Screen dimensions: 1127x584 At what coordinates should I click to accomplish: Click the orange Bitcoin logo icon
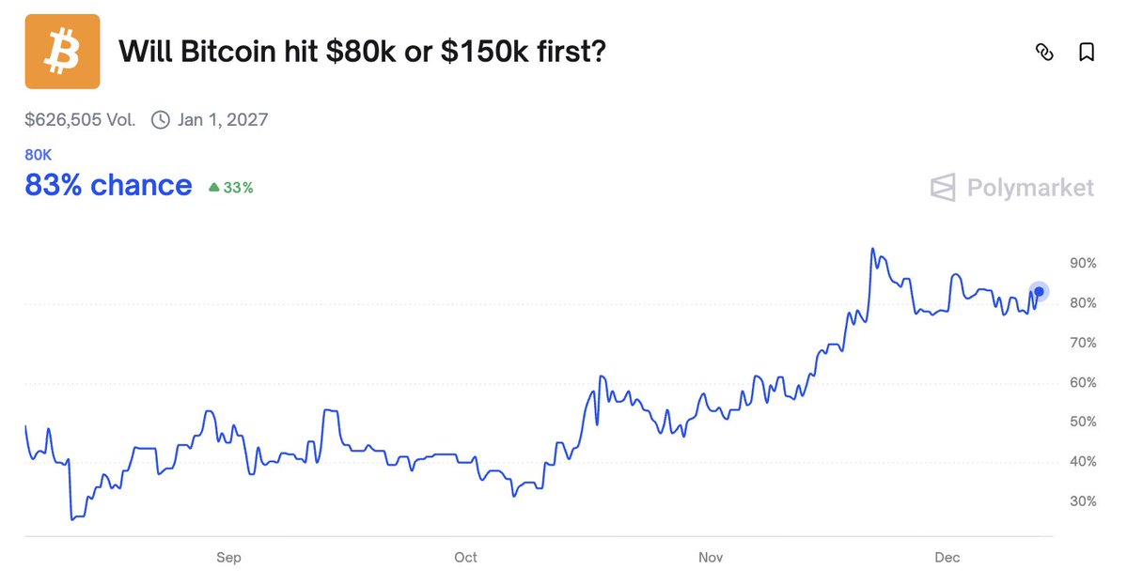click(x=62, y=53)
